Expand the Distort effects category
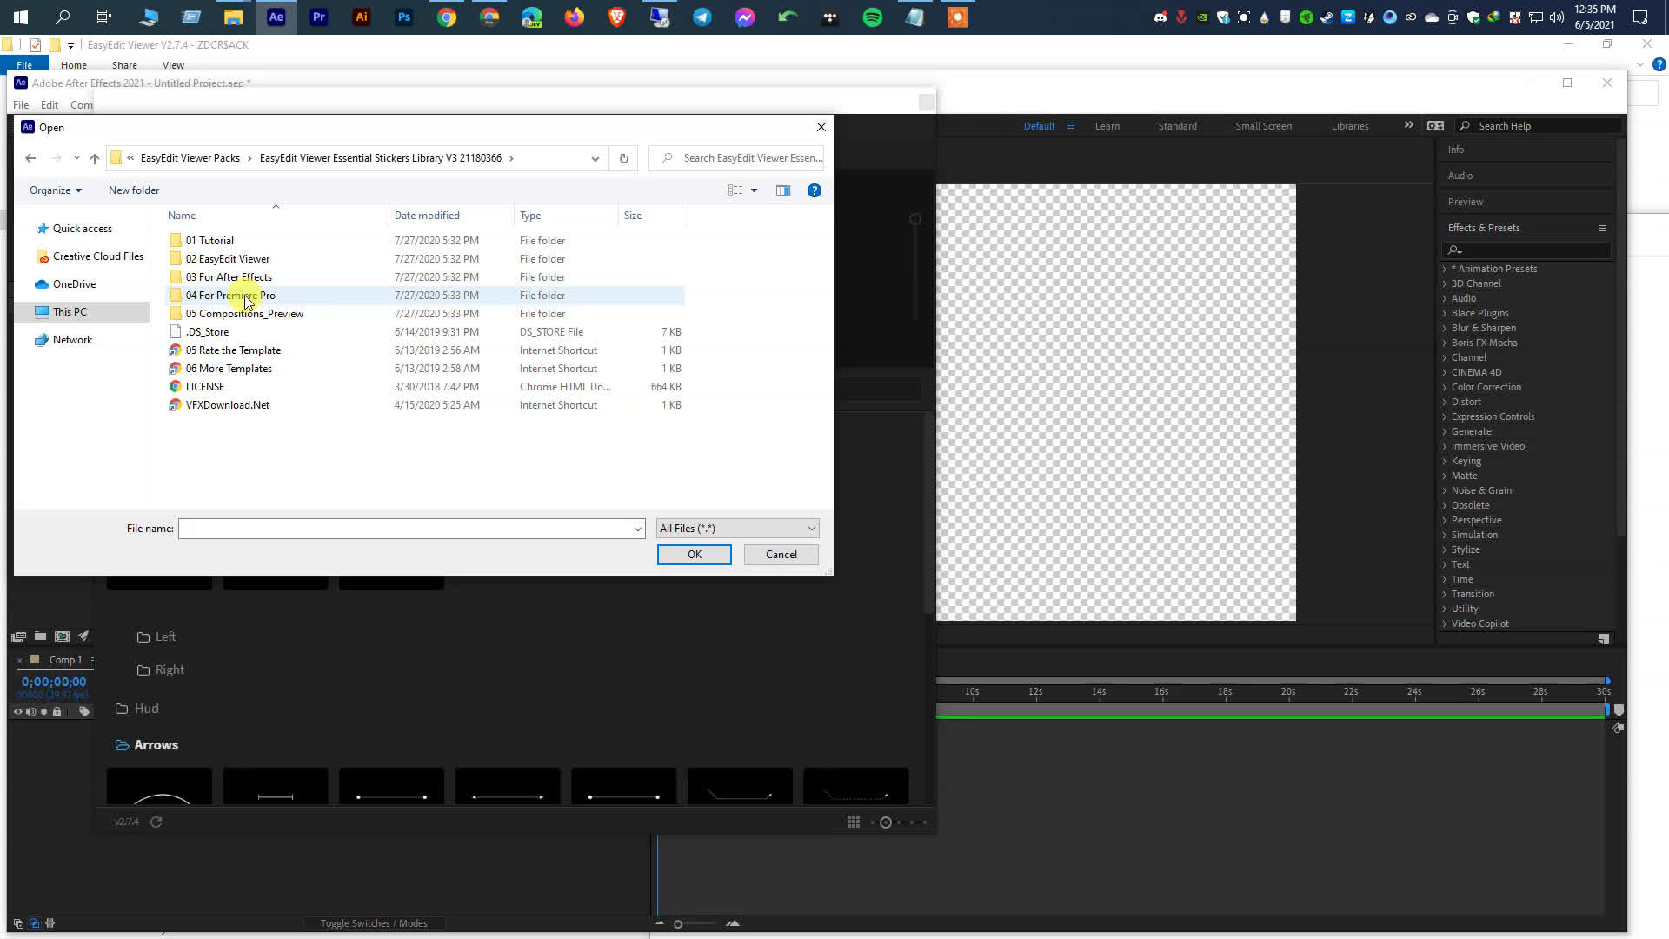Viewport: 1669px width, 939px height. click(1445, 402)
